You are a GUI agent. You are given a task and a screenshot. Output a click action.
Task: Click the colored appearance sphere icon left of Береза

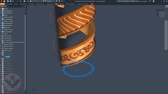coord(44,1)
